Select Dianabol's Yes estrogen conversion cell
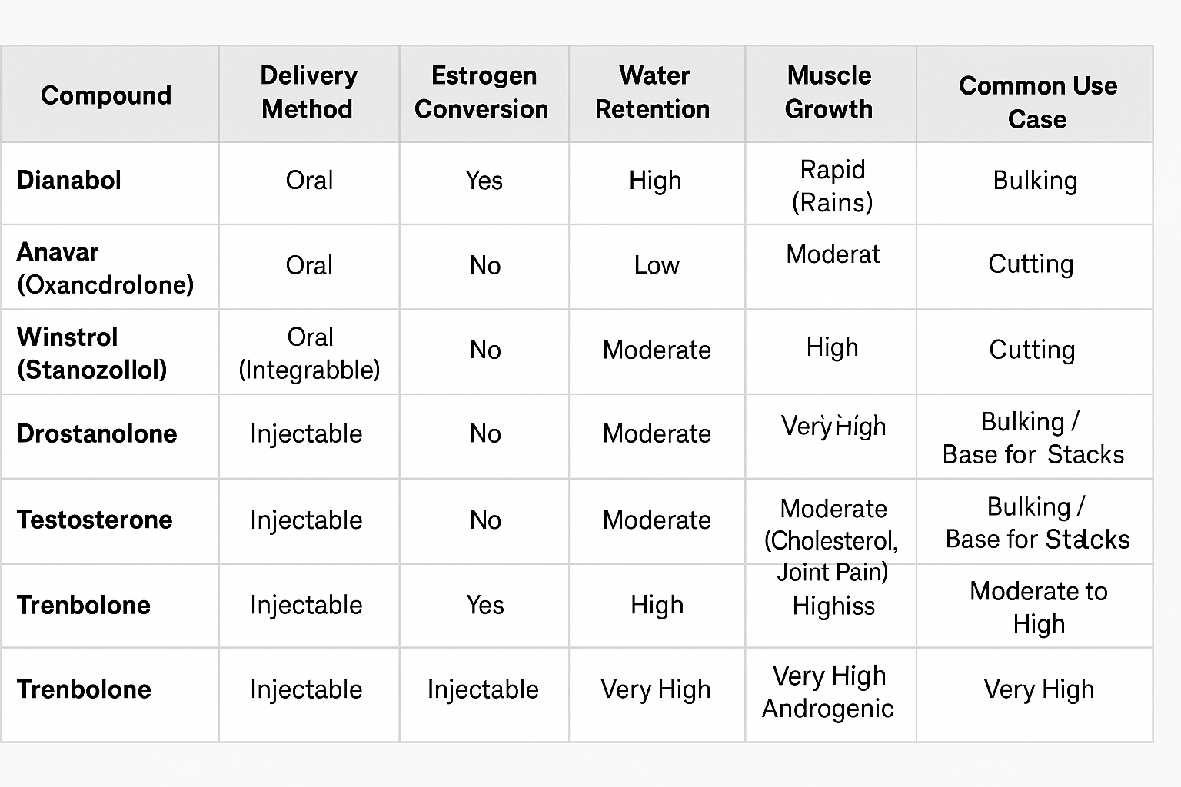The height and width of the screenshot is (787, 1181). click(484, 181)
